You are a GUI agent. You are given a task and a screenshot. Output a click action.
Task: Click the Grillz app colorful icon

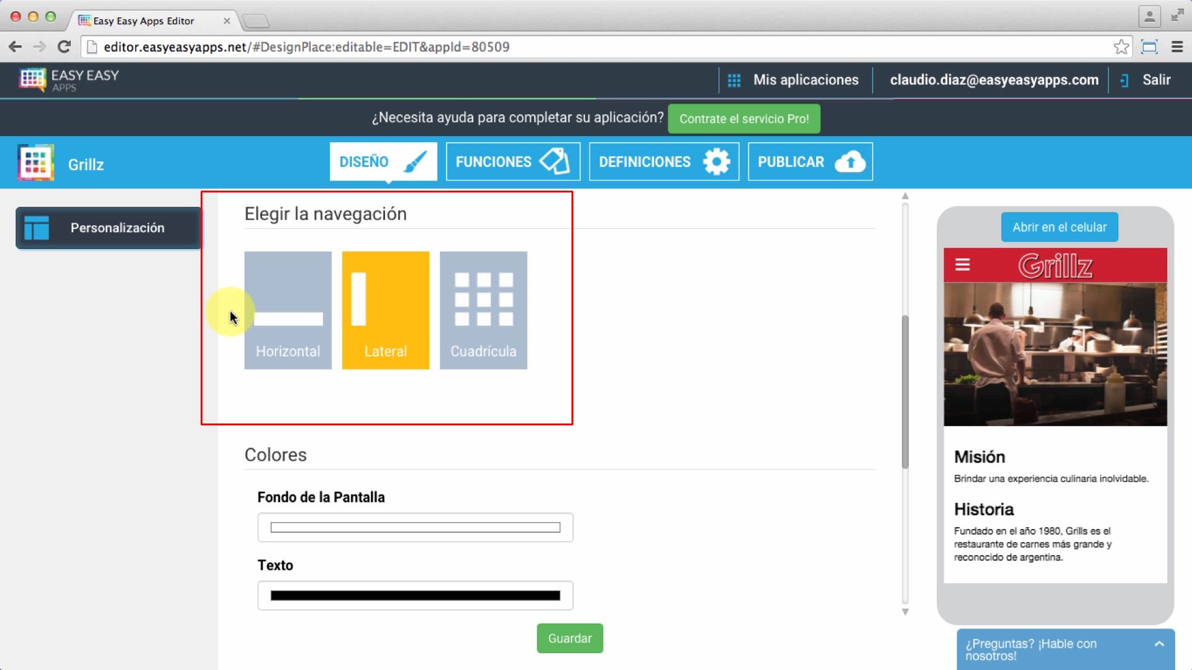tap(35, 161)
